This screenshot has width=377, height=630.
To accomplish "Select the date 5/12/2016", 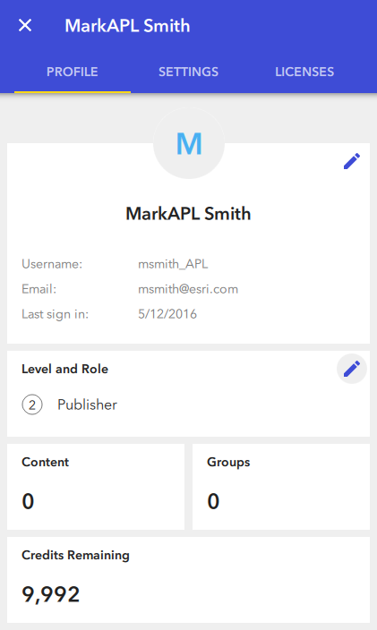I will pyautogui.click(x=167, y=314).
